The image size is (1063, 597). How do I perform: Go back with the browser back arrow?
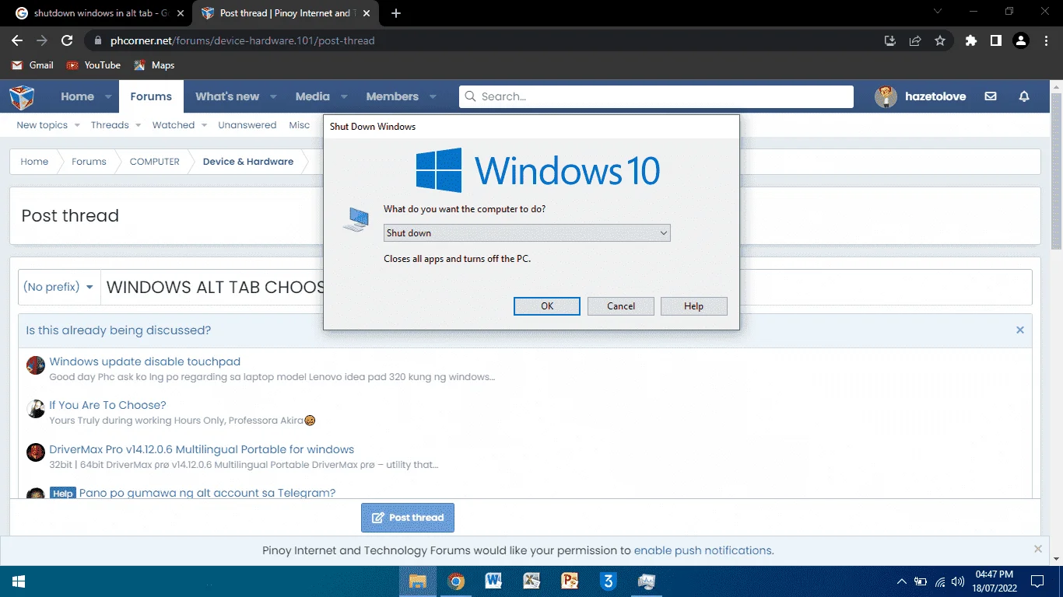tap(17, 40)
